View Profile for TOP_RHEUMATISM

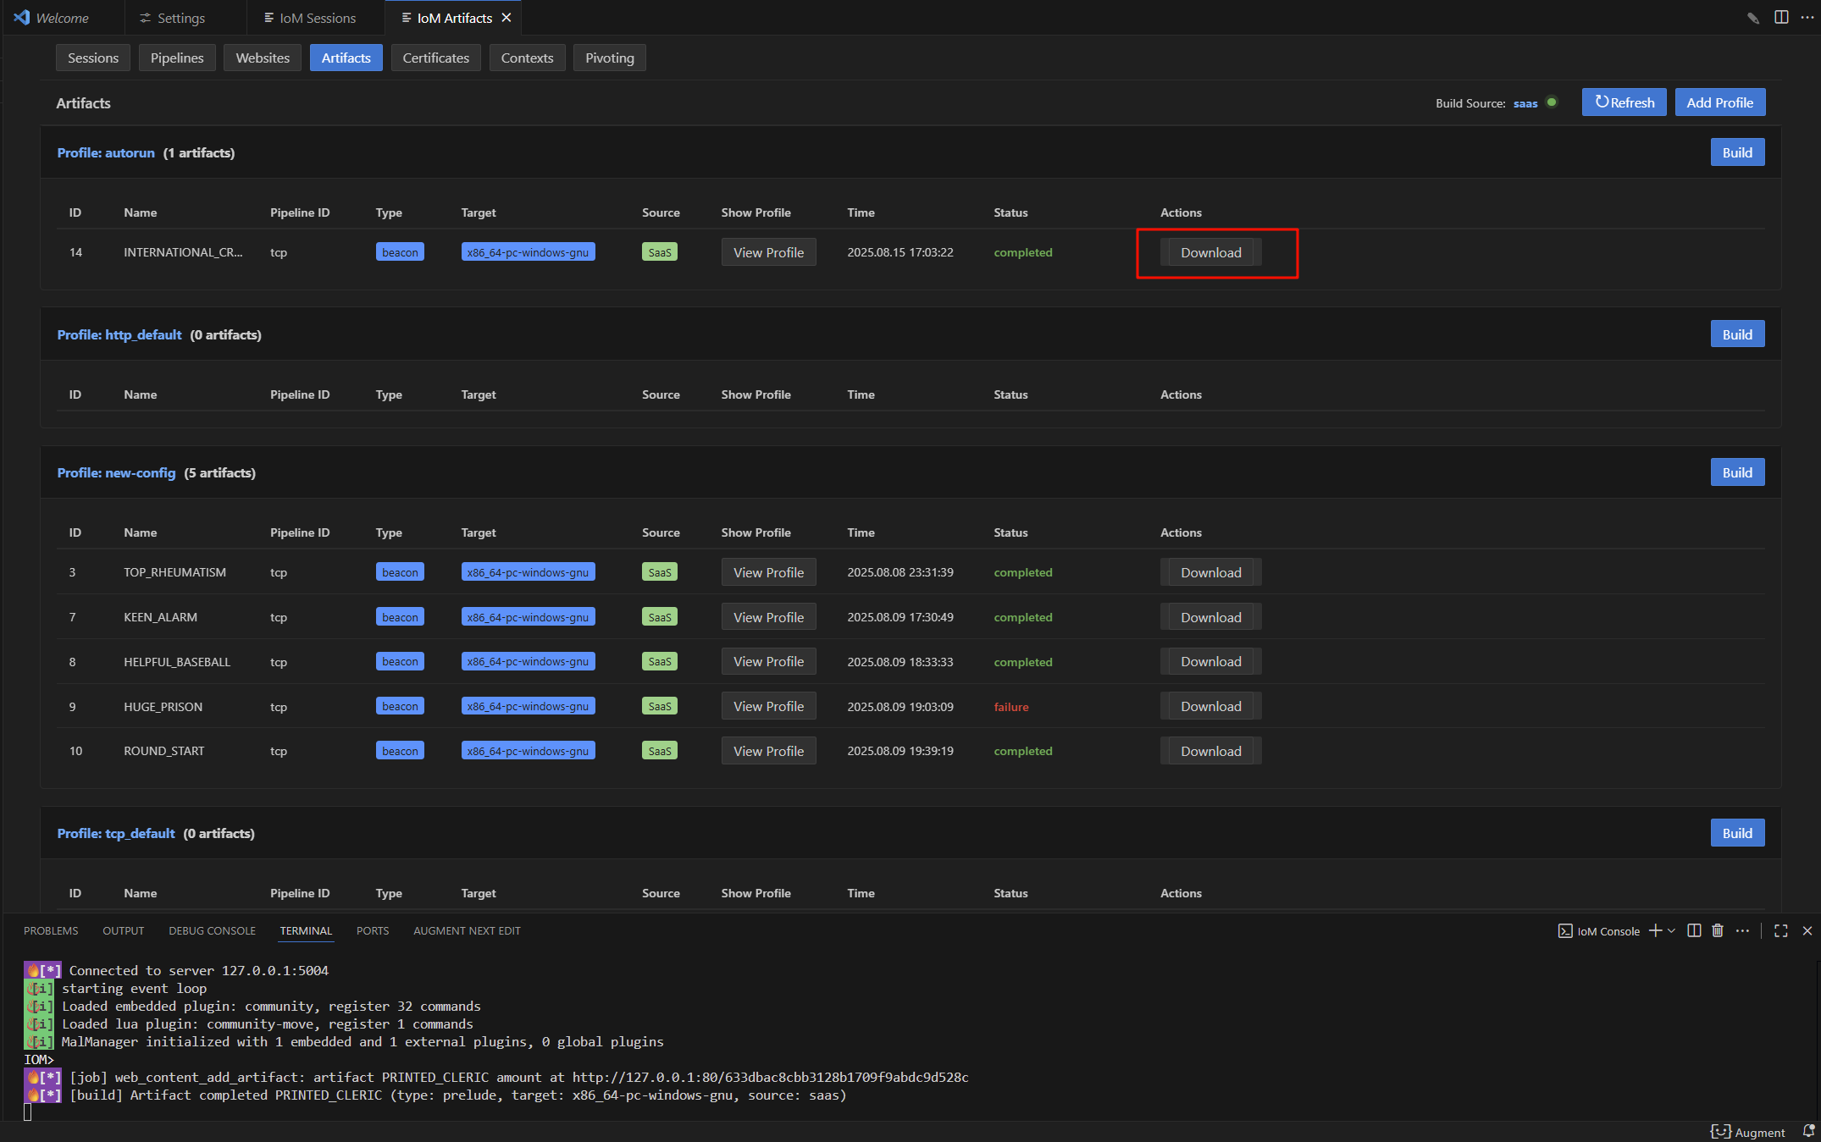(x=768, y=572)
